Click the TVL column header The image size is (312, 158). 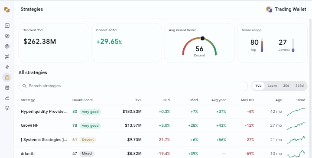(x=138, y=100)
